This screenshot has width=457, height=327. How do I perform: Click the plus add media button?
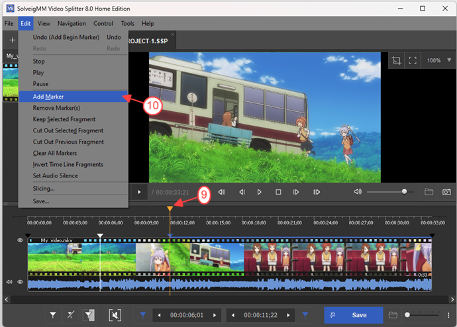point(12,40)
